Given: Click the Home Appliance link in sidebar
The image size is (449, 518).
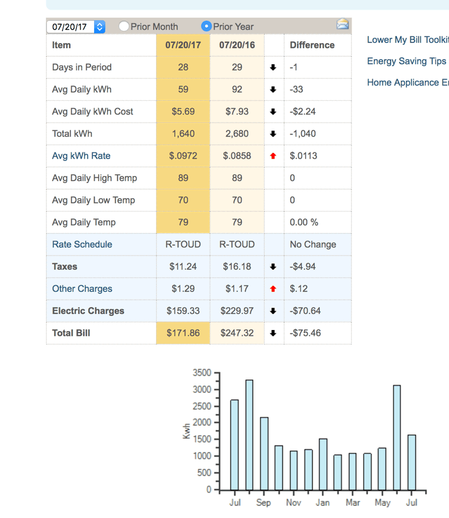Looking at the screenshot, I should point(407,83).
